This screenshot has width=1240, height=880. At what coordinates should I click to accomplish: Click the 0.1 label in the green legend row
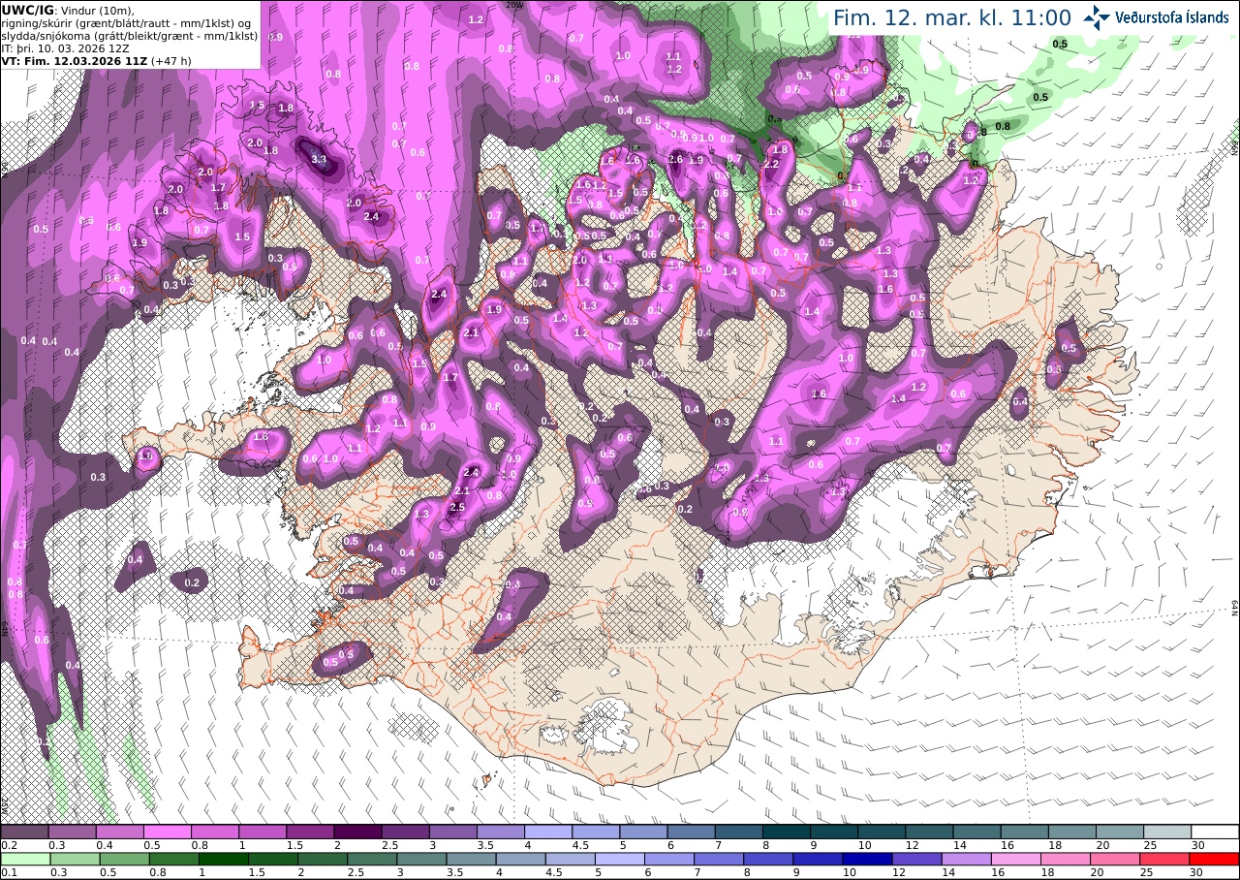(x=7, y=872)
